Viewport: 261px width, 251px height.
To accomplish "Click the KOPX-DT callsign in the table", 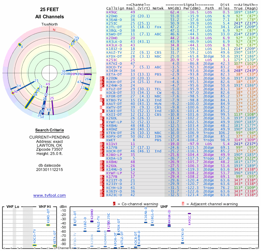I will coord(114,137).
